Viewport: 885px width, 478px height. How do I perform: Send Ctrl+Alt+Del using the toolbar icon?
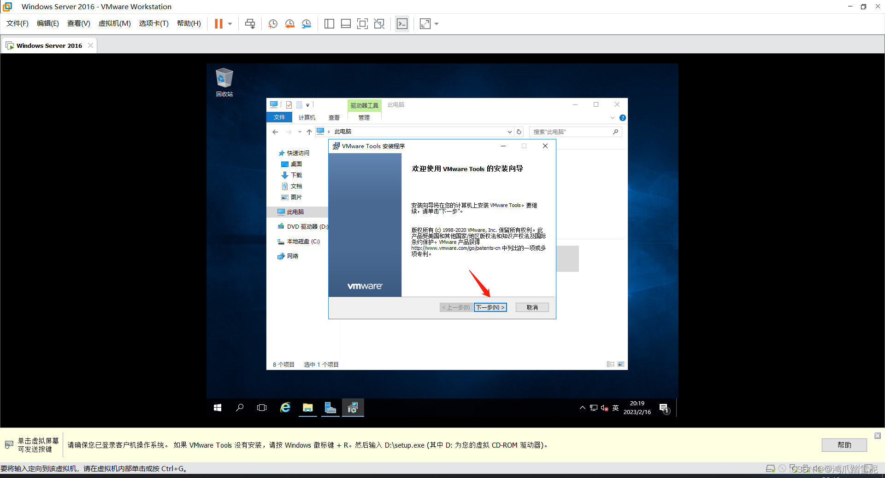click(x=250, y=23)
